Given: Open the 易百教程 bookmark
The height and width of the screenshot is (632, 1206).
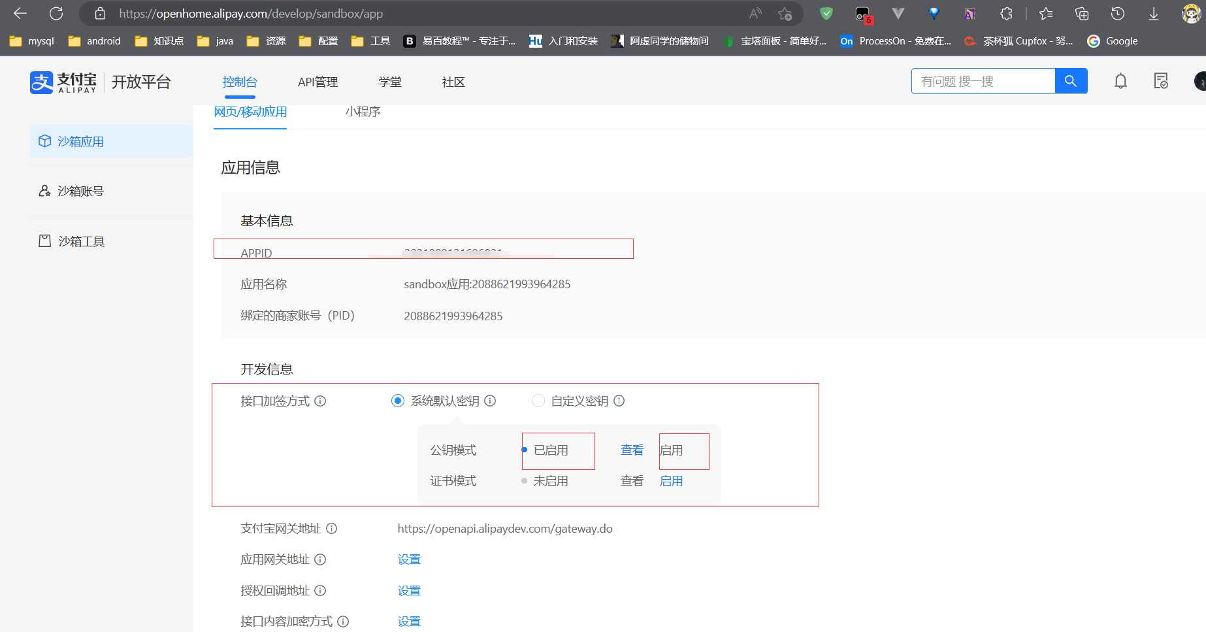Looking at the screenshot, I should coord(459,41).
